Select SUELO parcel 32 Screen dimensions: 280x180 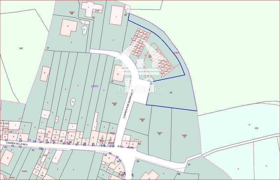[x=184, y=136]
